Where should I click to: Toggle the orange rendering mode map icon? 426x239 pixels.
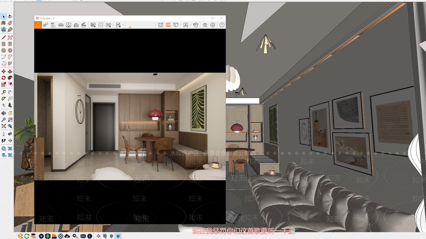coord(168,25)
